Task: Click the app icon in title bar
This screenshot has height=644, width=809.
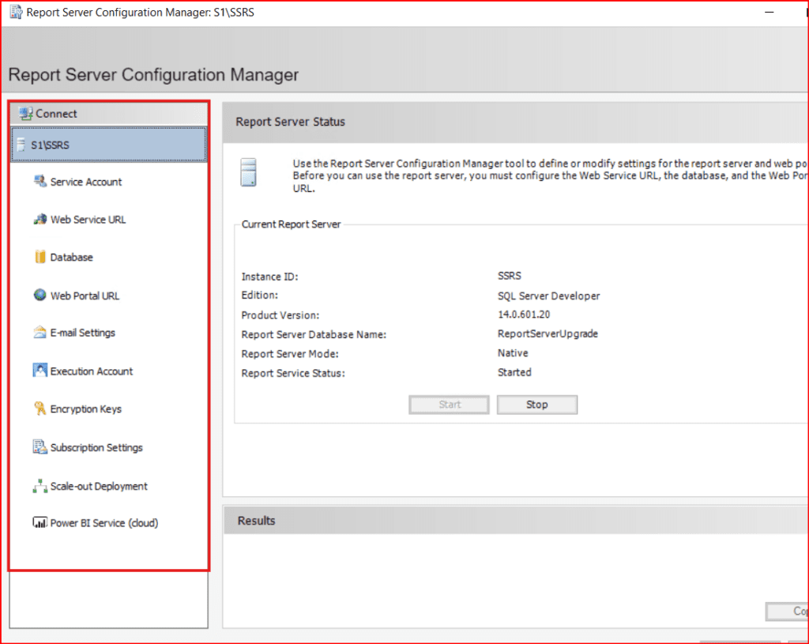Action: click(x=15, y=13)
